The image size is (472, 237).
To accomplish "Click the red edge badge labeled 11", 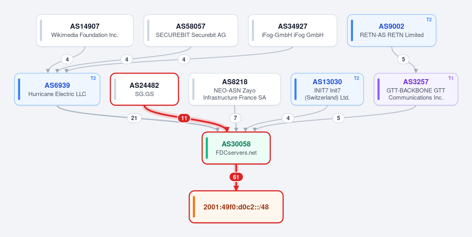I will (184, 119).
